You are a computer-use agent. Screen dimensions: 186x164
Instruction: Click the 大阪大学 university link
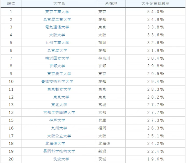coord(57,35)
